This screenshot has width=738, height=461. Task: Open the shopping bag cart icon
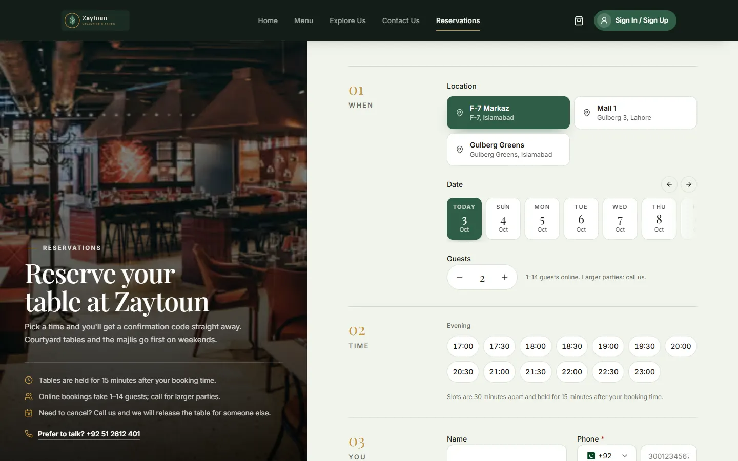[579, 20]
